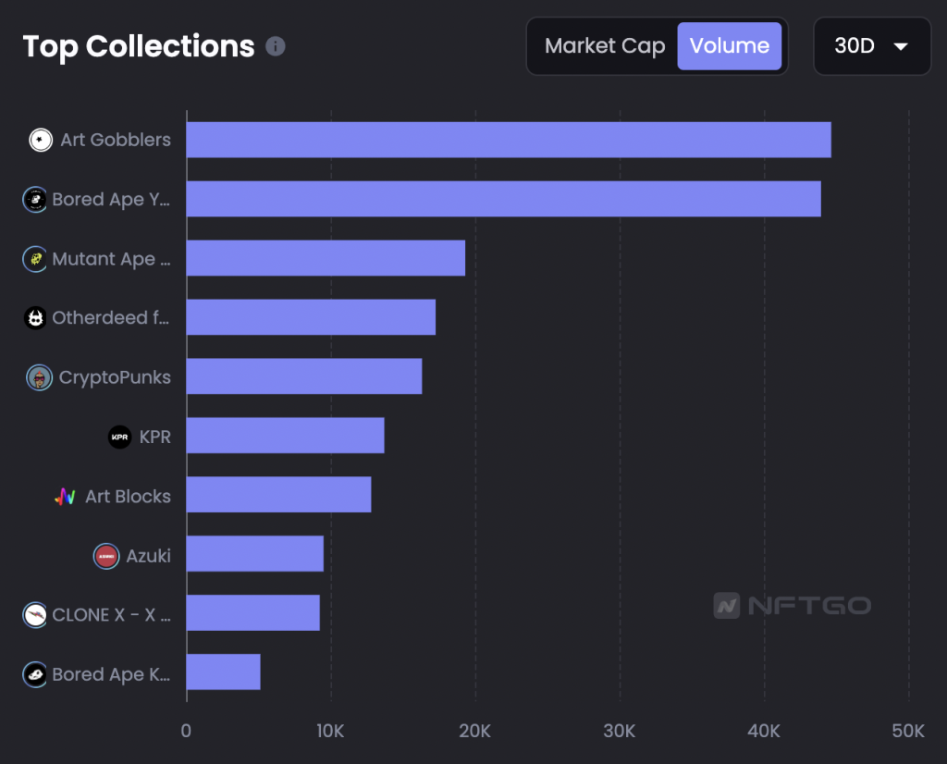Click the Azuki volume bar
The image size is (947, 764).
(255, 554)
